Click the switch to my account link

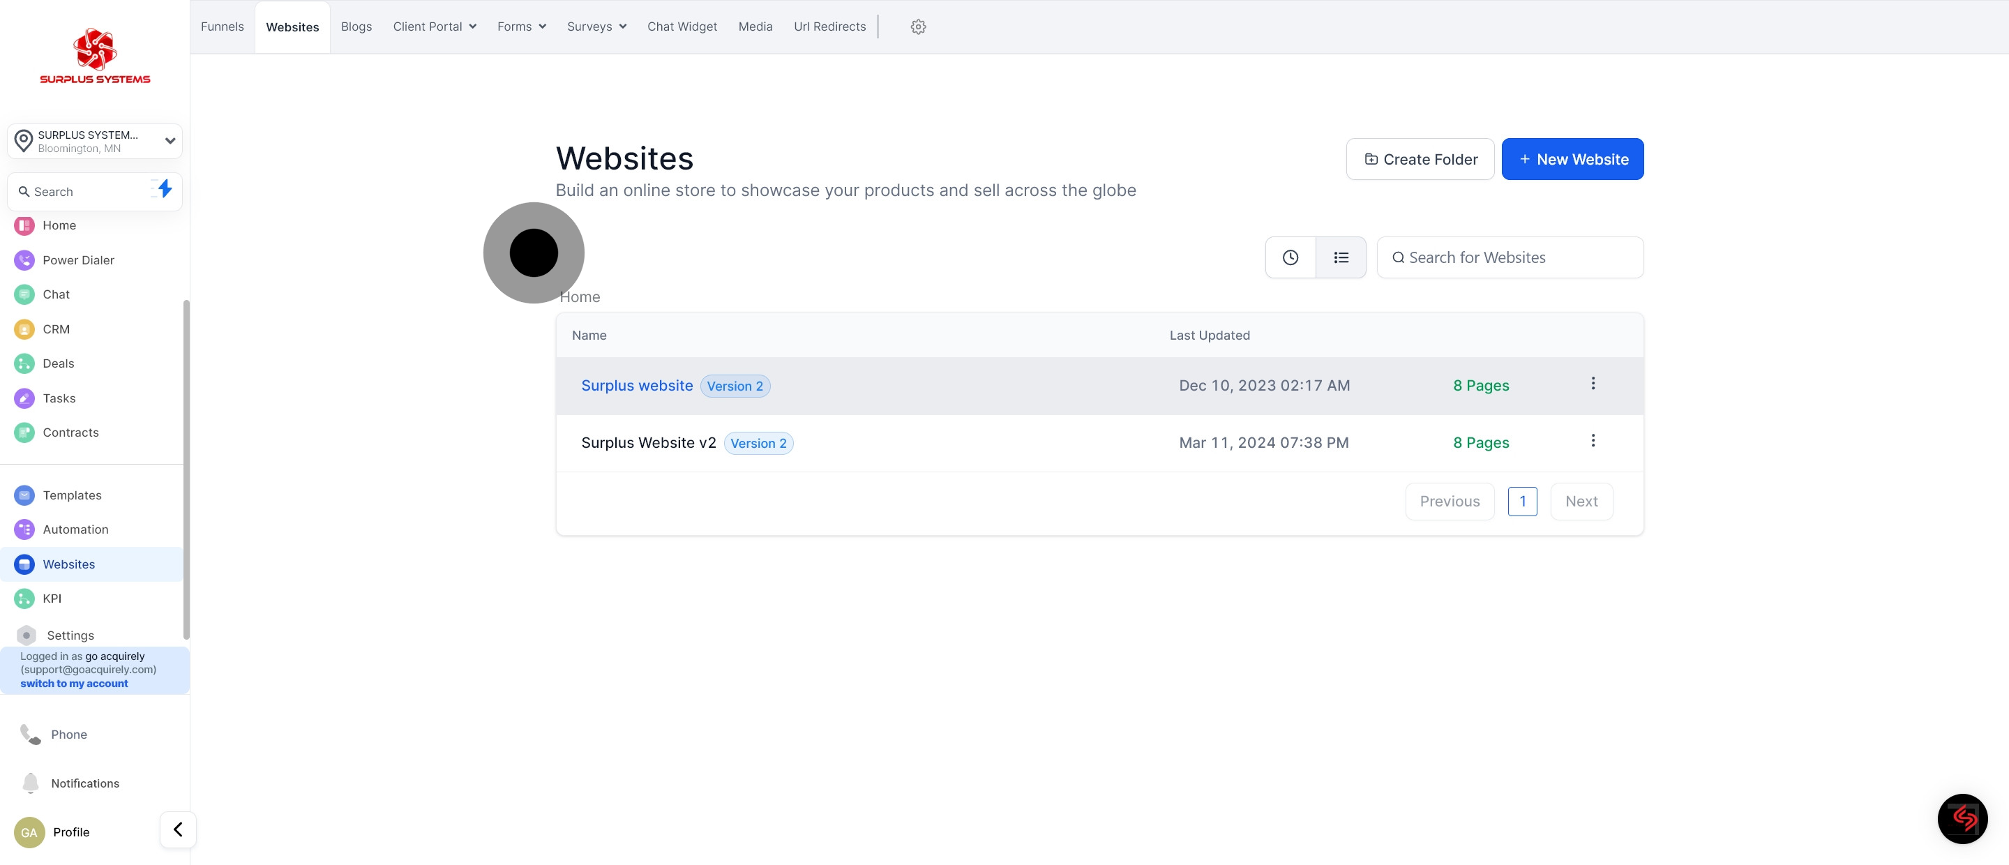[x=74, y=682]
